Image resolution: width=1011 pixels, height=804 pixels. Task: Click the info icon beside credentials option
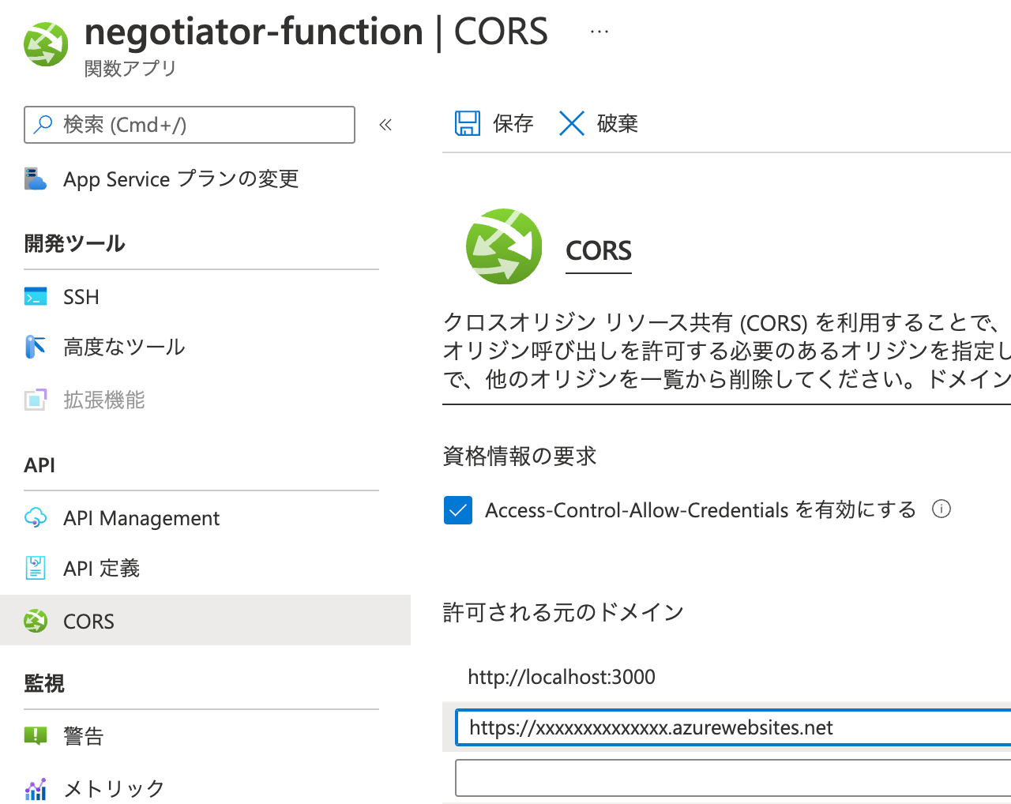pyautogui.click(x=941, y=509)
